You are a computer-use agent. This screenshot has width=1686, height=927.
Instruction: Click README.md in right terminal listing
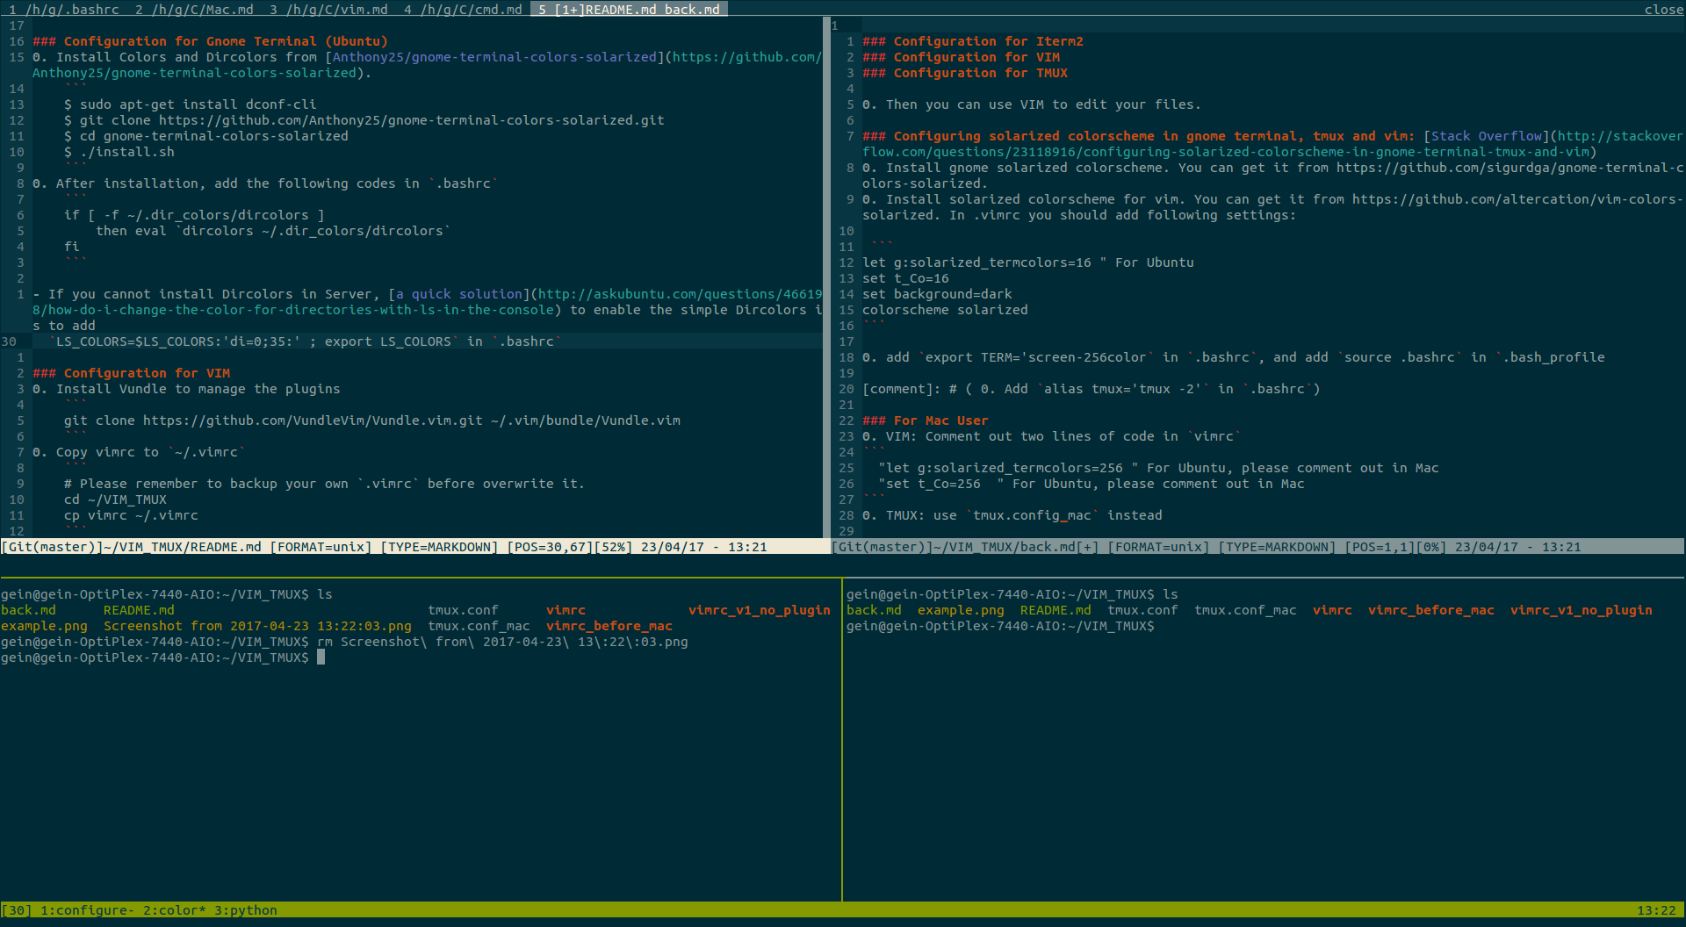(x=1056, y=610)
